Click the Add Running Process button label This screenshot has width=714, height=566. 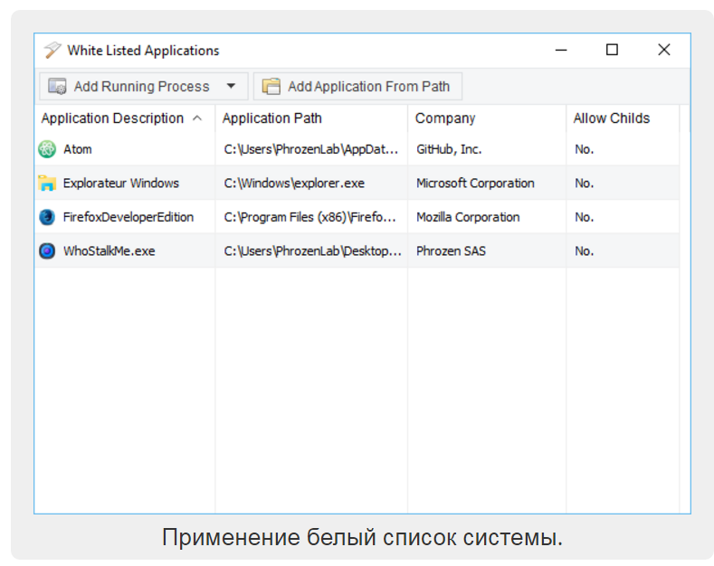(x=141, y=87)
